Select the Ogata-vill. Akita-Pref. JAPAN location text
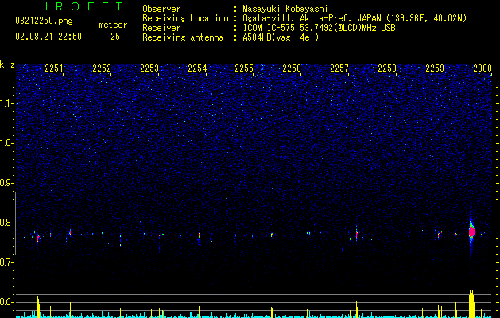500x318 pixels. coord(355,18)
